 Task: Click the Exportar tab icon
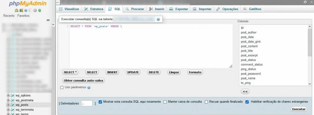click(171, 9)
